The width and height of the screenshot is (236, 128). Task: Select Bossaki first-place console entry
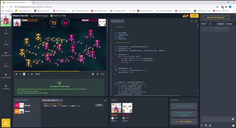coord(23,105)
